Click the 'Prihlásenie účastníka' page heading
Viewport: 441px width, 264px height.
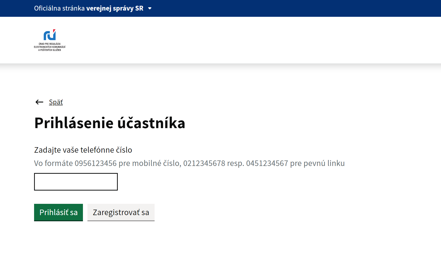point(109,123)
